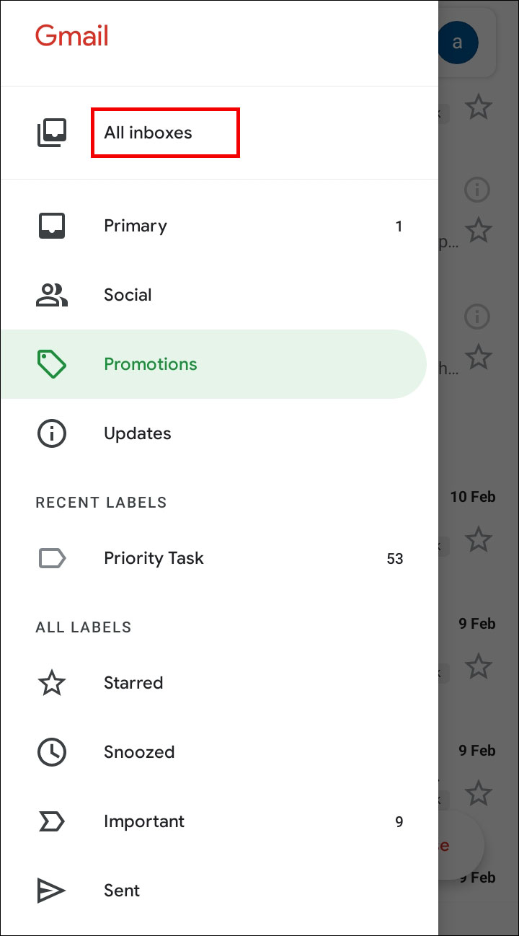519x936 pixels.
Task: Tap the Updates info circle icon
Action: pyautogui.click(x=52, y=433)
